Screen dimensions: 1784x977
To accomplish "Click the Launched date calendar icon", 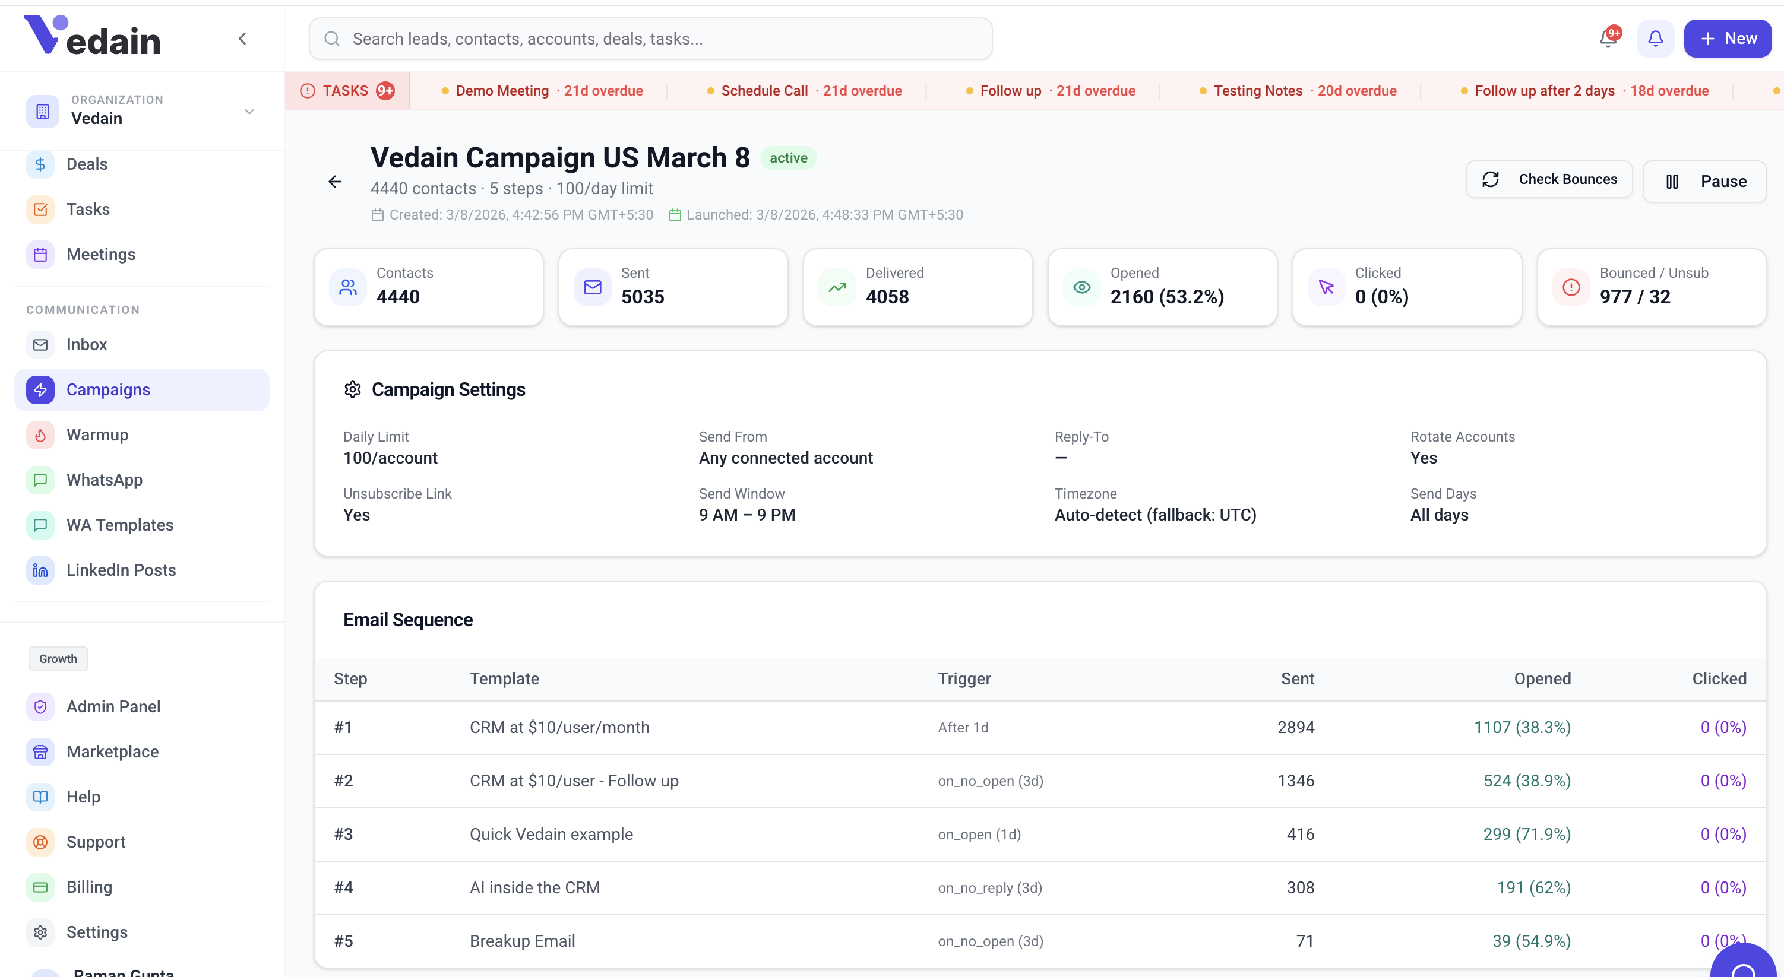I will (675, 215).
